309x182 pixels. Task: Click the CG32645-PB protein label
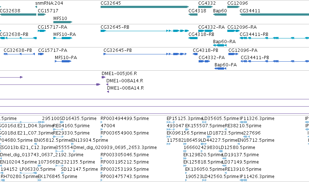pyautogui.click(x=118, y=50)
